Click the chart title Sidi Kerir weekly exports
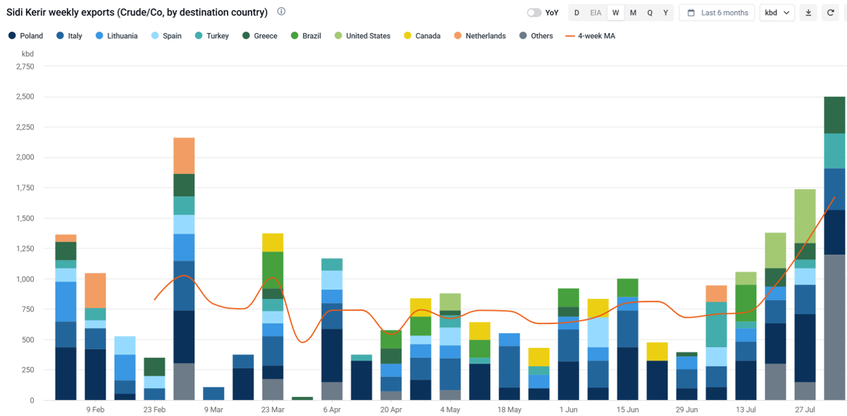The width and height of the screenshot is (847, 416). 137,12
